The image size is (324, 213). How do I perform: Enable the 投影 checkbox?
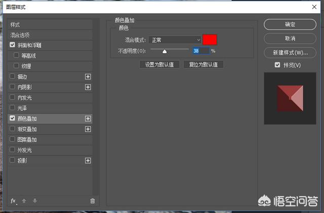coord(12,160)
